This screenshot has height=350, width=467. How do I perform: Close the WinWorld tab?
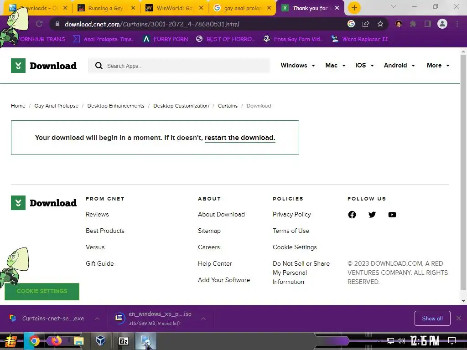(x=201, y=8)
